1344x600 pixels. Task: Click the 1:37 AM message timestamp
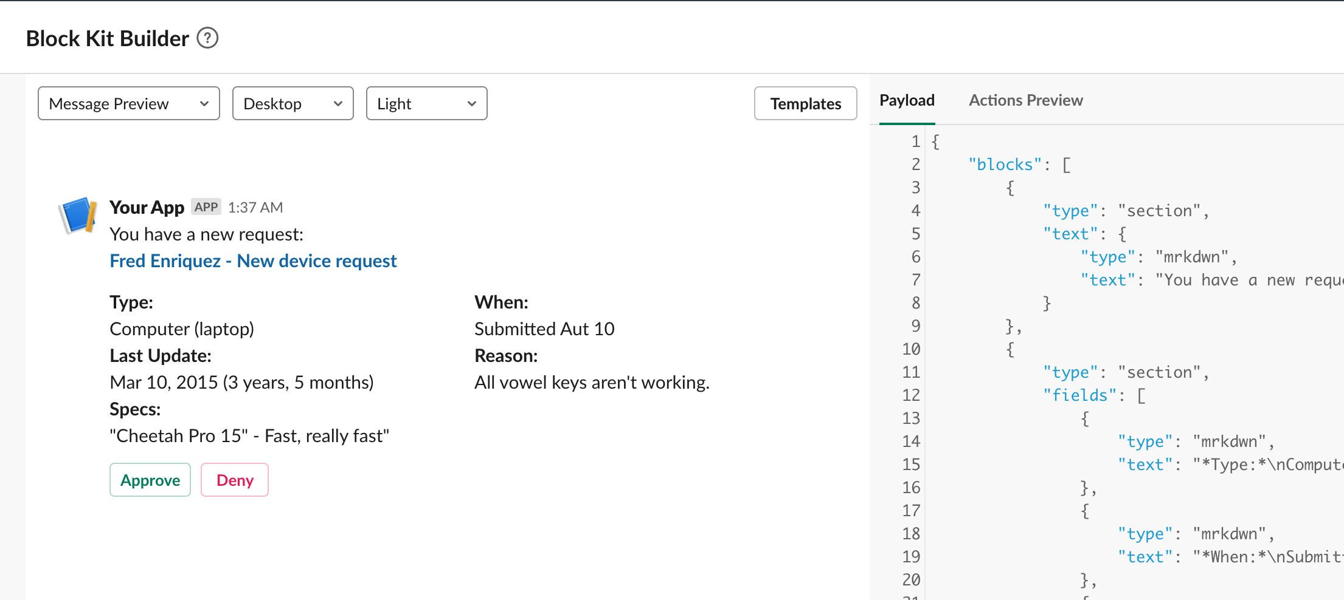click(255, 206)
